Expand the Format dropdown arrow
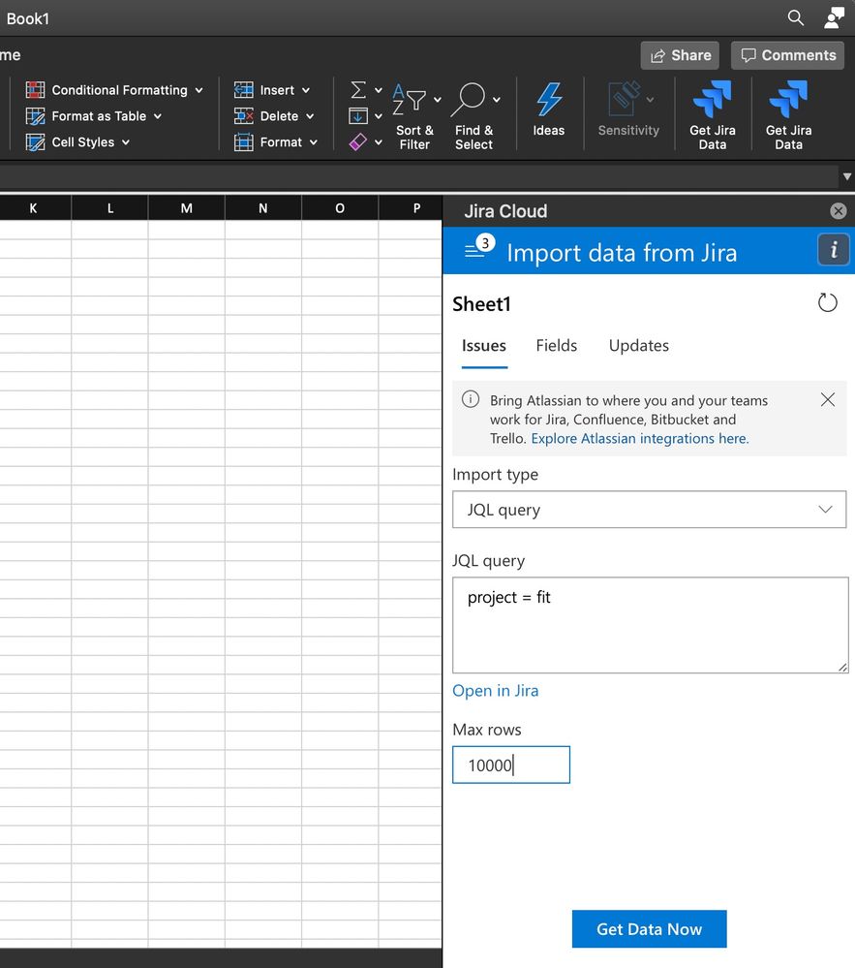855x968 pixels. (x=314, y=142)
